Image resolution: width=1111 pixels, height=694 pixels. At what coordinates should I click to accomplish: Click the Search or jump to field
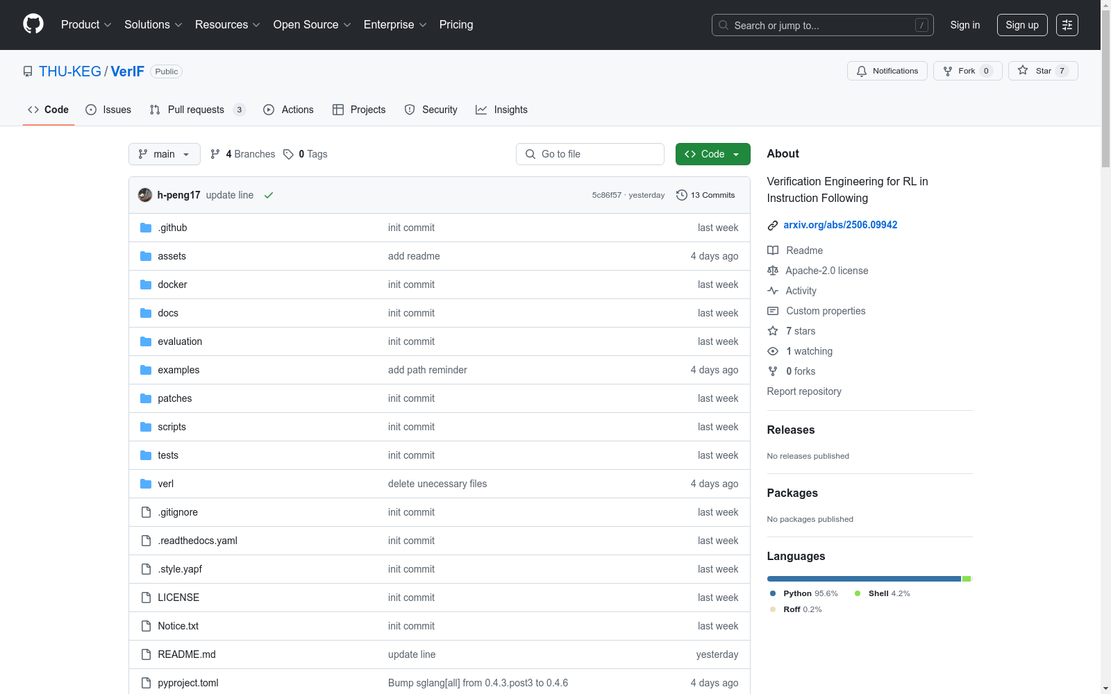pyautogui.click(x=823, y=25)
